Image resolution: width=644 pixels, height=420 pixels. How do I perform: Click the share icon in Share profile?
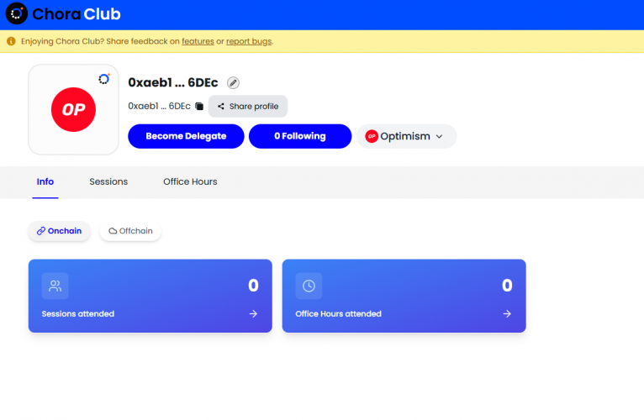coord(221,107)
